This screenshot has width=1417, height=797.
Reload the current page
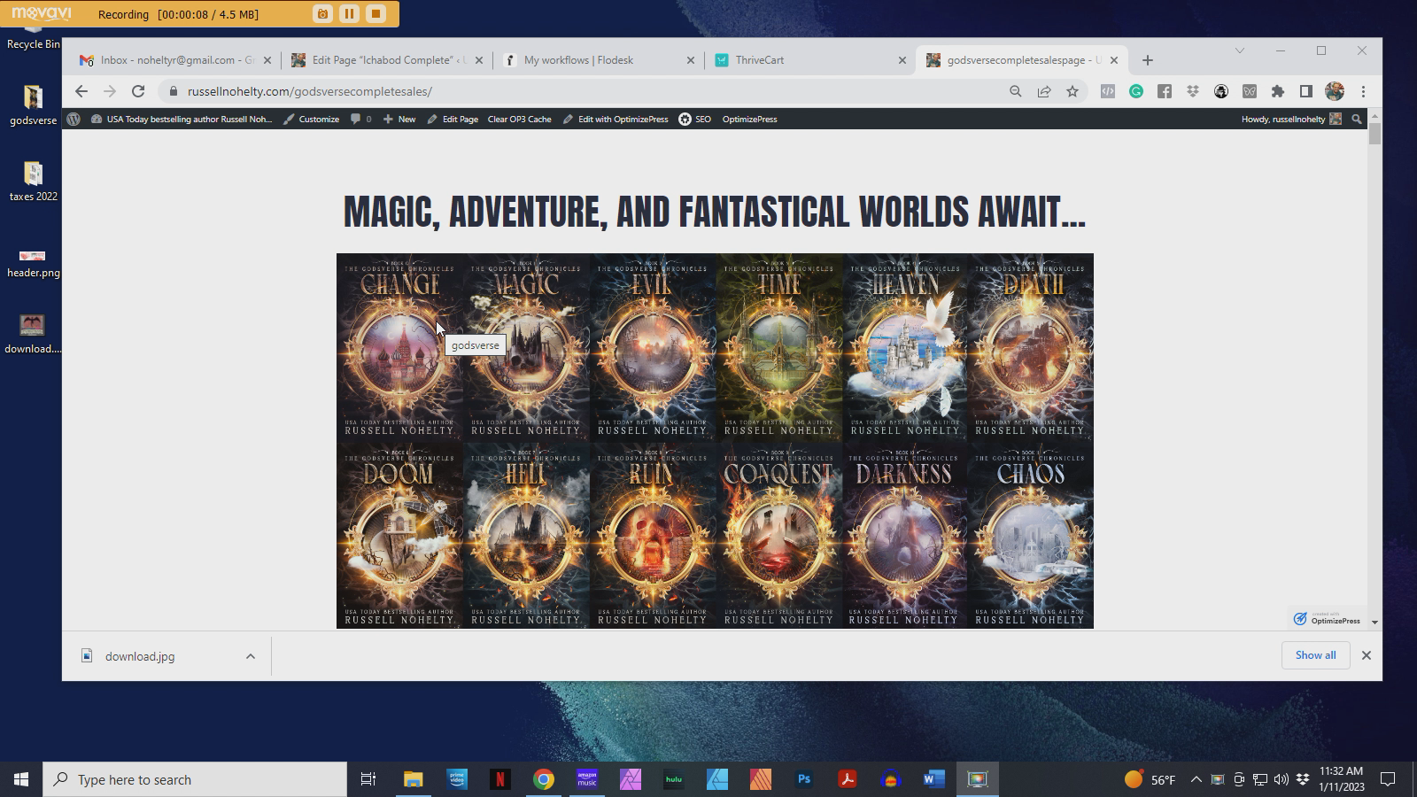tap(138, 91)
